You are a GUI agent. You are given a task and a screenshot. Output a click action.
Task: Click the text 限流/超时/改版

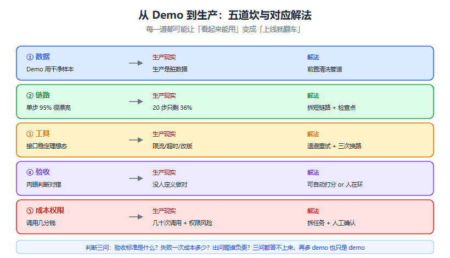pyautogui.click(x=172, y=146)
